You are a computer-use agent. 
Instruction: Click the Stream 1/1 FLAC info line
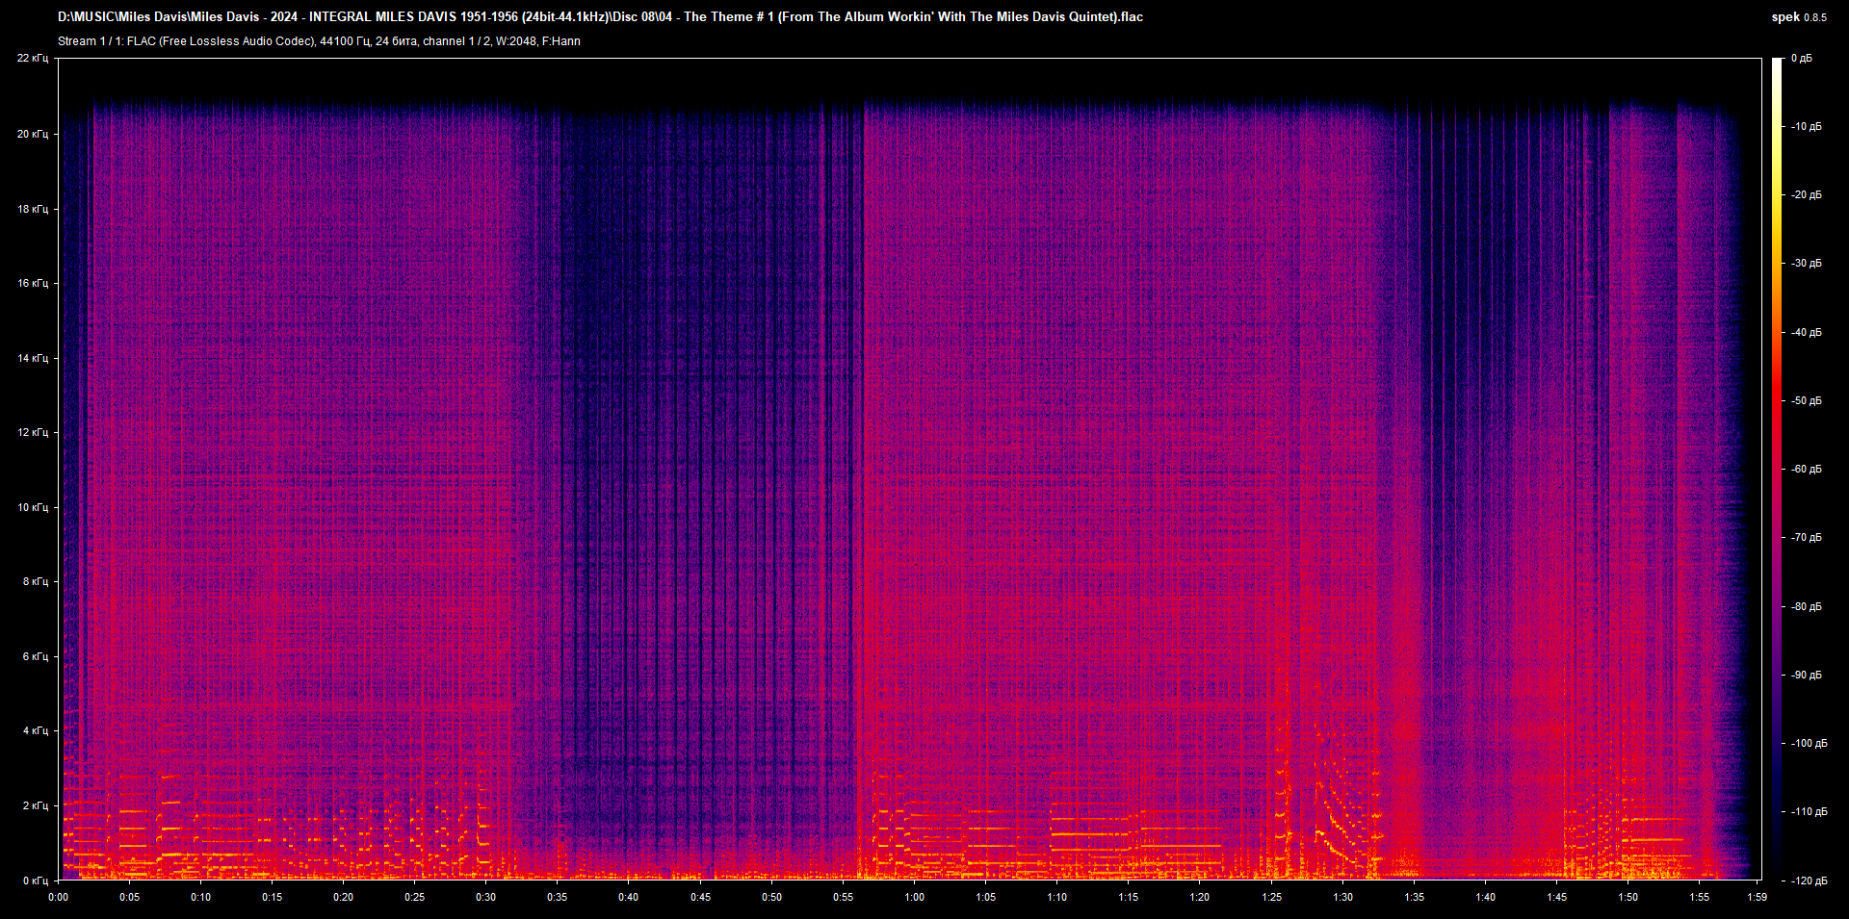[x=319, y=41]
